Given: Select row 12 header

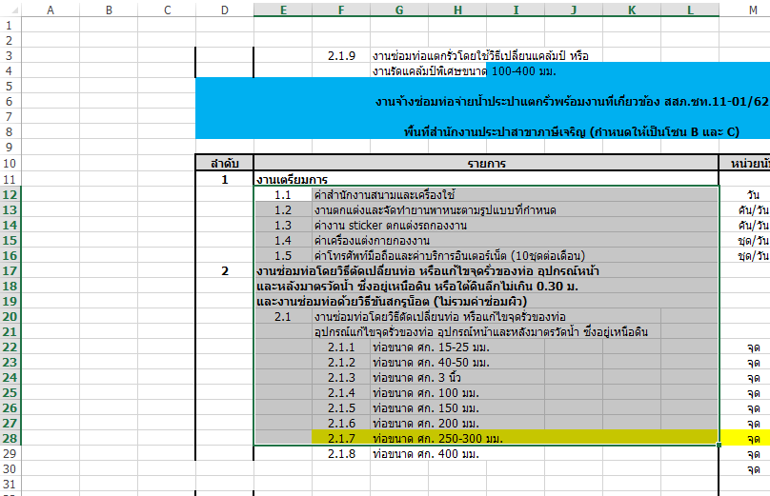Looking at the screenshot, I should pos(10,195).
